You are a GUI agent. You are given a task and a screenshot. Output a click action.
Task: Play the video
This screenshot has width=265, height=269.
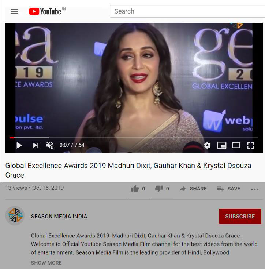(x=19, y=145)
